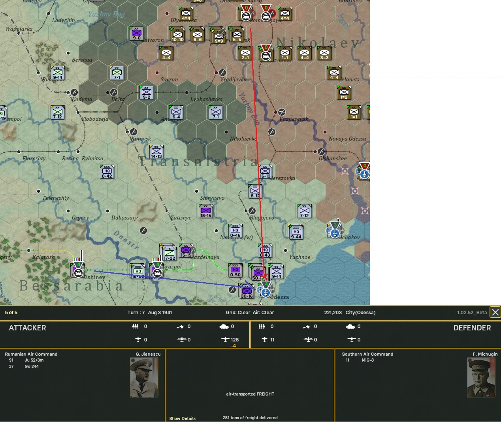Select the HQ 0-42 counter
Screen dimensions: 503x422
(x=107, y=172)
